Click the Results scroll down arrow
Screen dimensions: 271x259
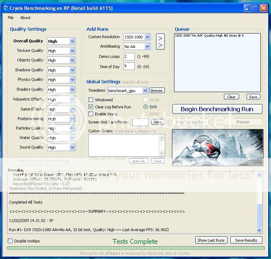click(259, 230)
